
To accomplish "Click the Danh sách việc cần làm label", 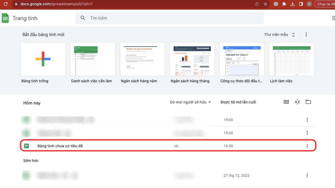I will [92, 81].
